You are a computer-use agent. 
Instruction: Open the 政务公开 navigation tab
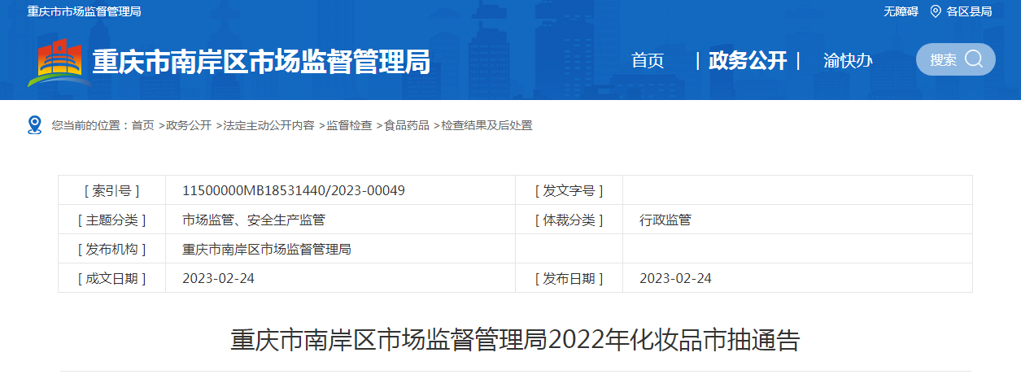click(x=748, y=60)
